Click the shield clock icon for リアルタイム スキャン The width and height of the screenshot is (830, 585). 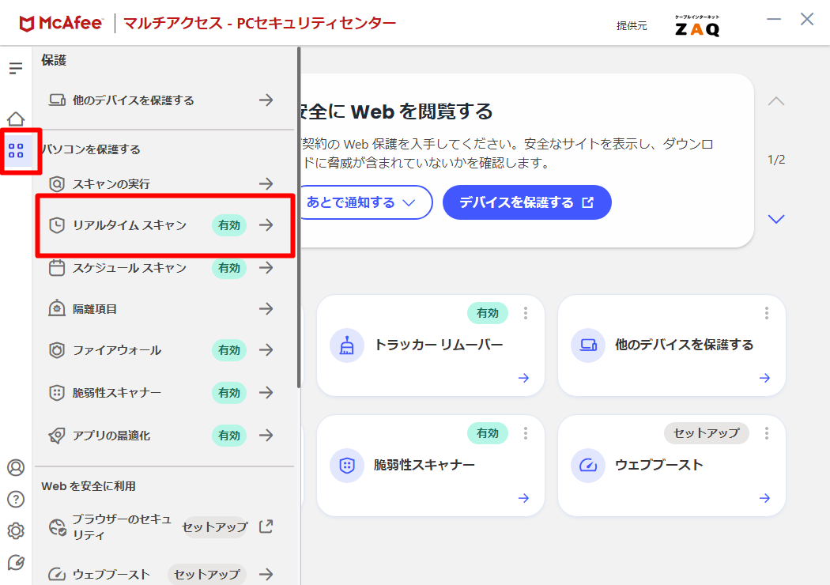pos(57,225)
